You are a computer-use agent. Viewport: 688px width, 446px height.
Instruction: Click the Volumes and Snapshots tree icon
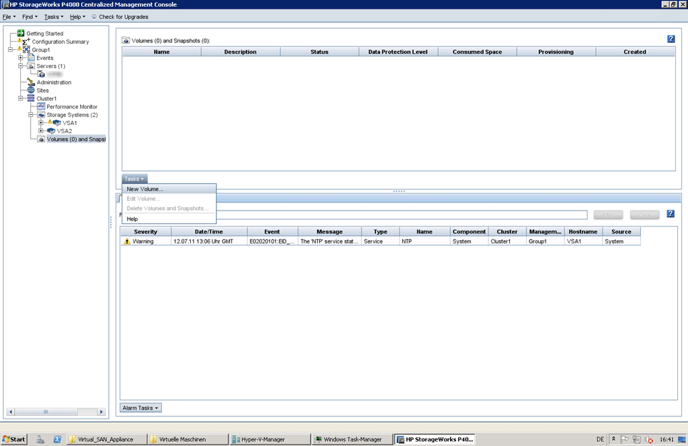(41, 139)
